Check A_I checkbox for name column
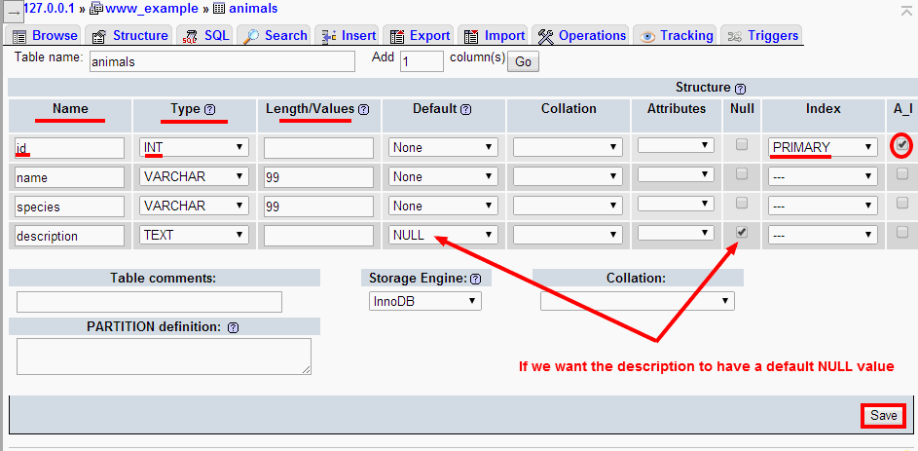This screenshot has width=918, height=451. click(902, 173)
